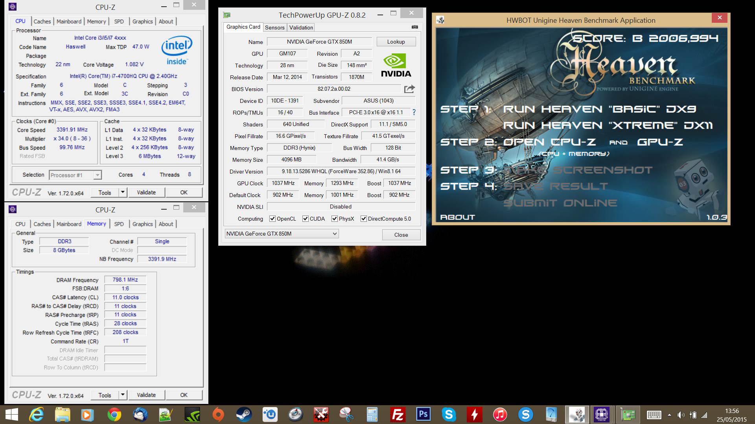
Task: Open Graphics tab in bottom CPU-Z window
Action: tap(142, 224)
